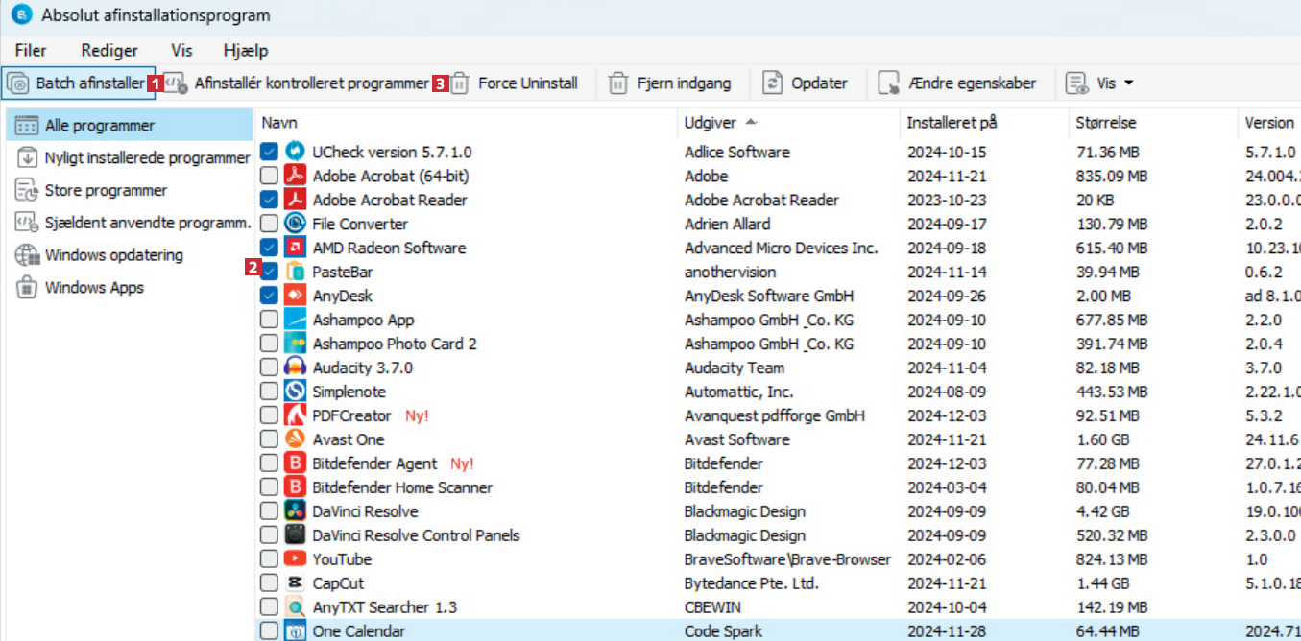1301x641 pixels.
Task: Select Windows opdatering category
Action: [129, 255]
